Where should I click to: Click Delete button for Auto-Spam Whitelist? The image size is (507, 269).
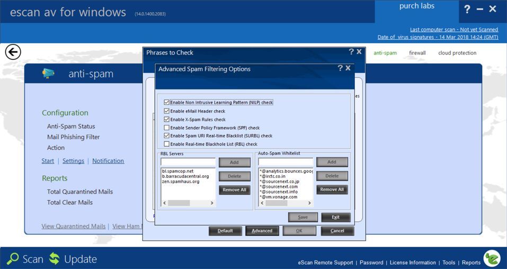pyautogui.click(x=332, y=176)
